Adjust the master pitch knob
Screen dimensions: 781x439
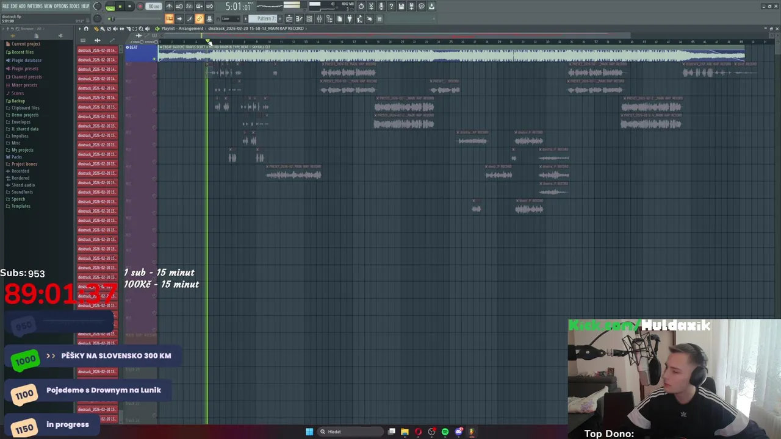(x=97, y=18)
